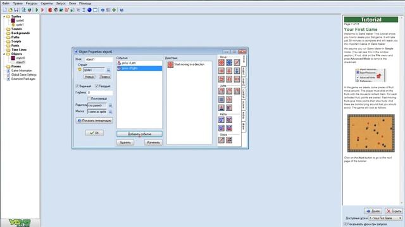Select Set Path action icon
405x227 pixels.
point(221,120)
